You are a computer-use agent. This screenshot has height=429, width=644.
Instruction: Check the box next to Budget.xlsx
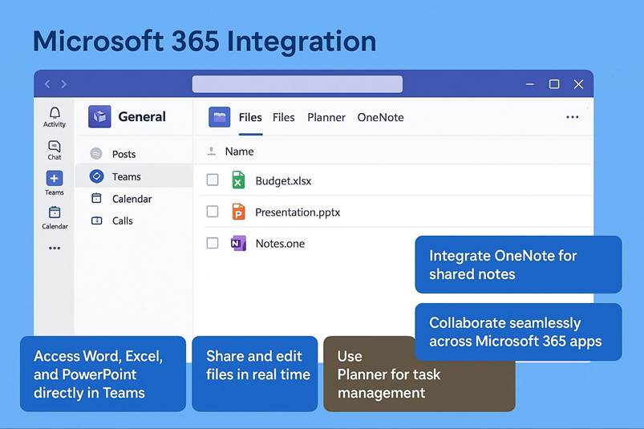coord(213,180)
